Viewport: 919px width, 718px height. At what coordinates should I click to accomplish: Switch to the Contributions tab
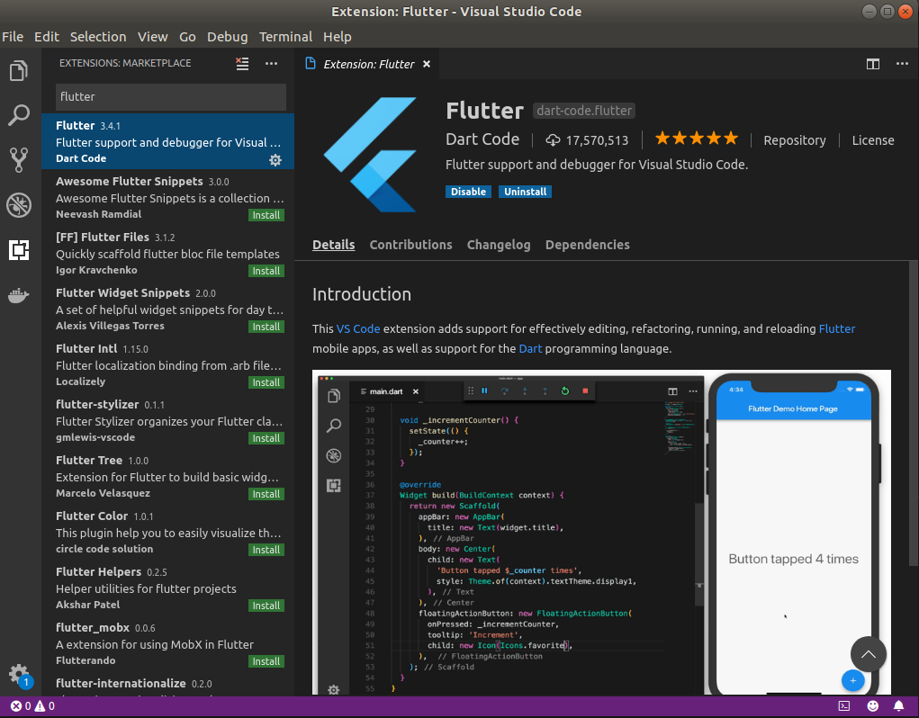410,244
